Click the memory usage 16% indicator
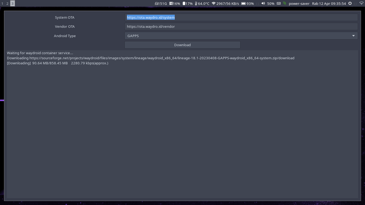Image resolution: width=365 pixels, height=205 pixels. 175,3
